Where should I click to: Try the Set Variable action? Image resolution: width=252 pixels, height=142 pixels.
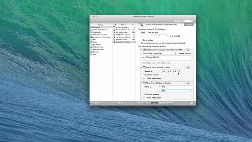click(188, 50)
